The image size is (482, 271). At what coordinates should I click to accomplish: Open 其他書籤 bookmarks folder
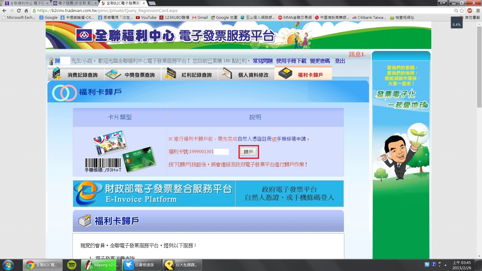click(470, 18)
